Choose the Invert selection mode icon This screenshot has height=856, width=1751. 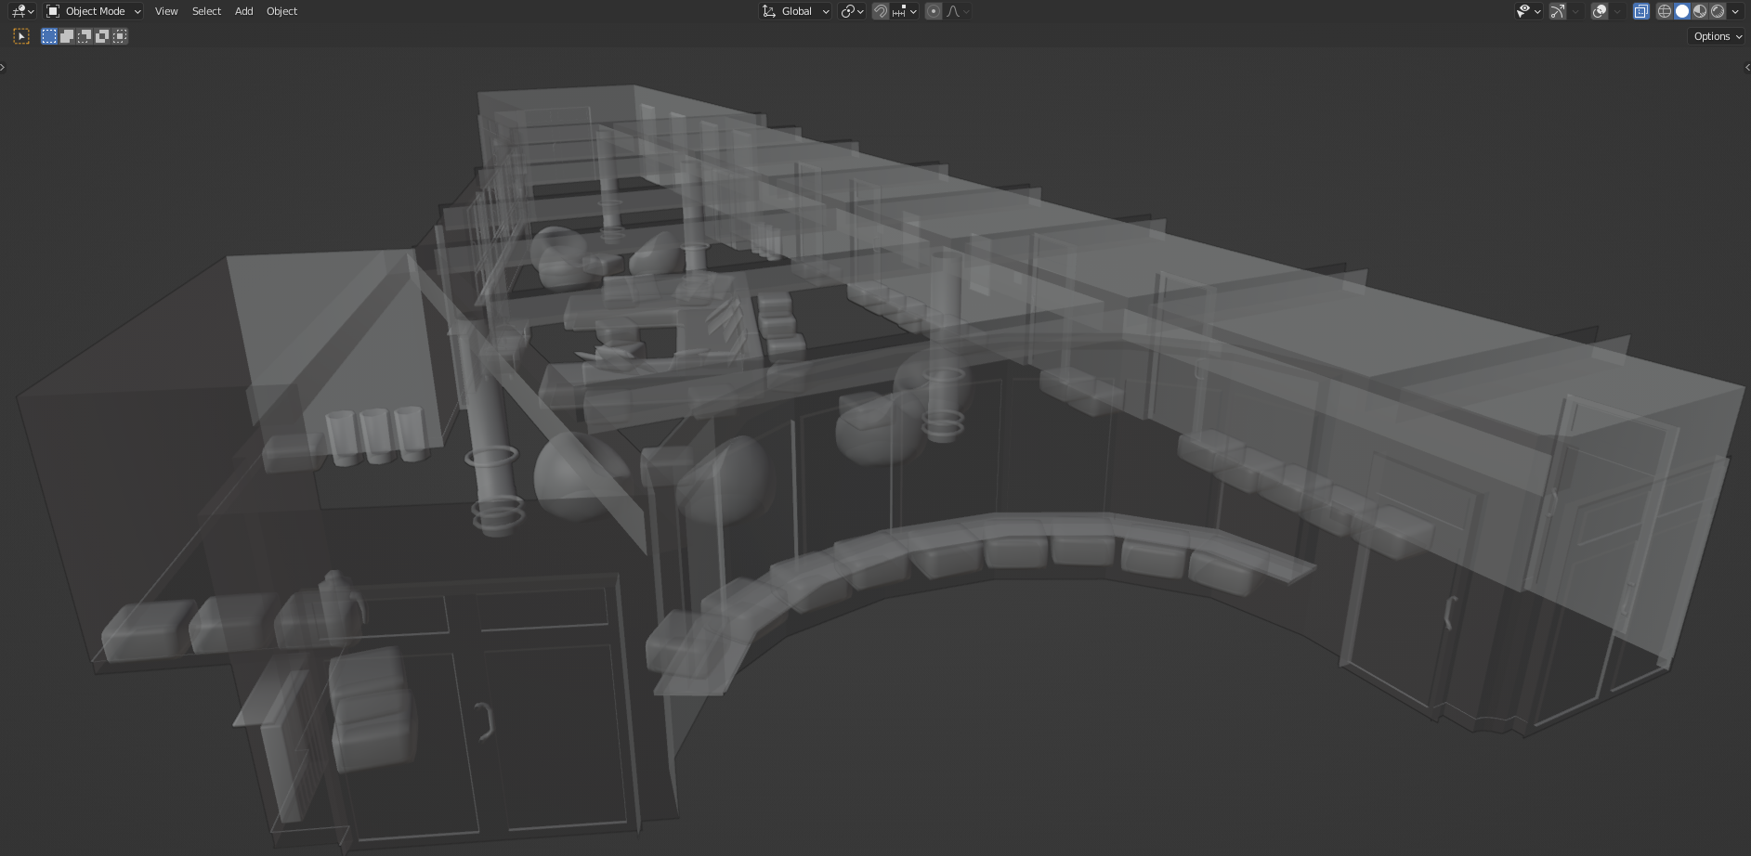[102, 36]
